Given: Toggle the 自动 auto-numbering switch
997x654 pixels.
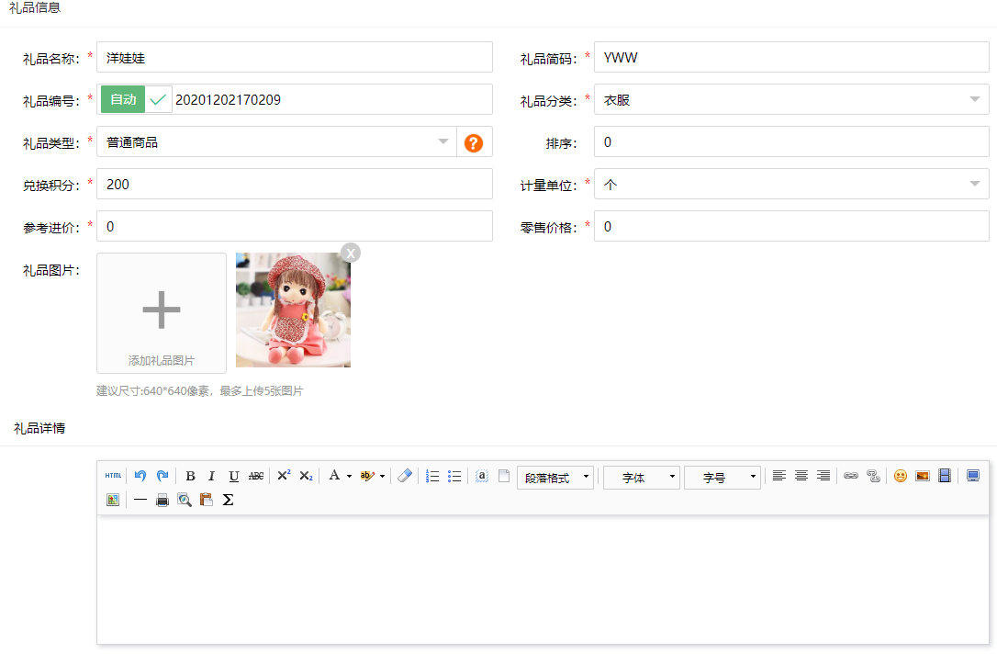Looking at the screenshot, I should click(x=136, y=100).
